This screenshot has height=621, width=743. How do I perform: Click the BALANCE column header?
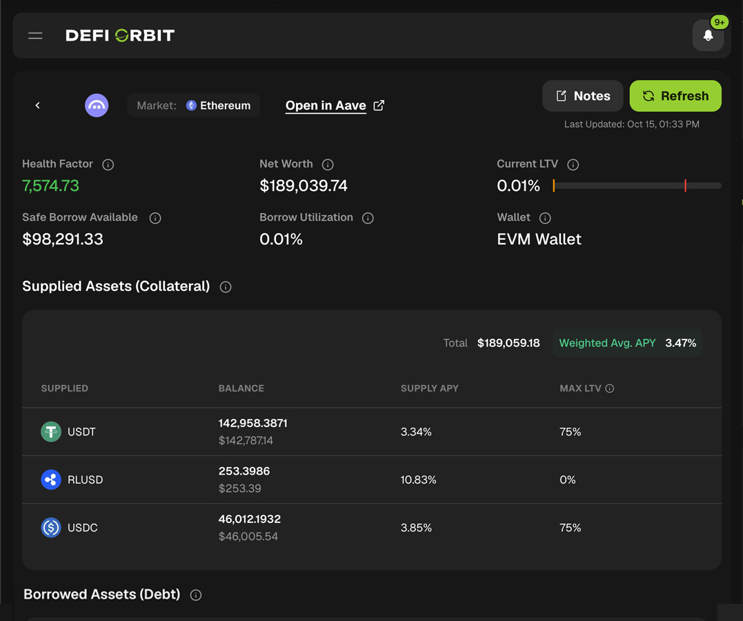coord(241,388)
